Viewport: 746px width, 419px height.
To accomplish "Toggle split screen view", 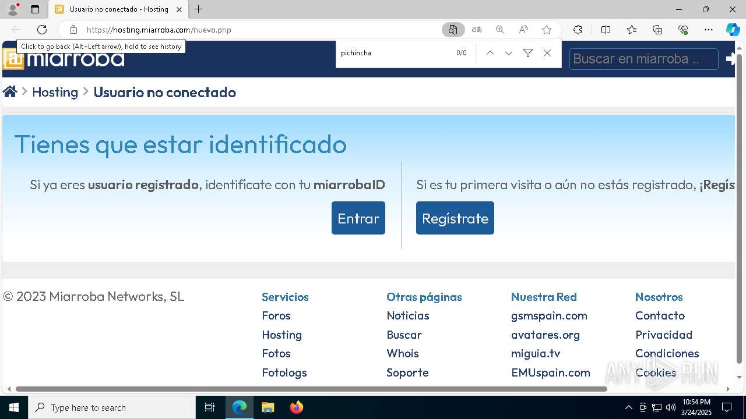I will 606,30.
